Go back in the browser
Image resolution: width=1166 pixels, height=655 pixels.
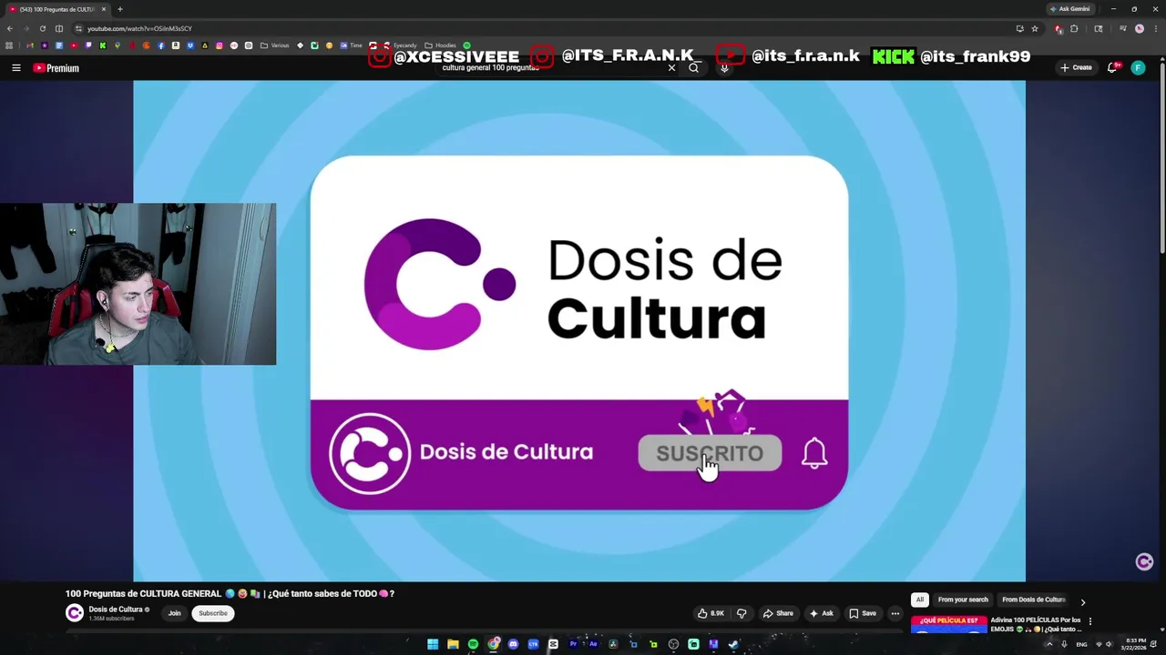tap(10, 28)
